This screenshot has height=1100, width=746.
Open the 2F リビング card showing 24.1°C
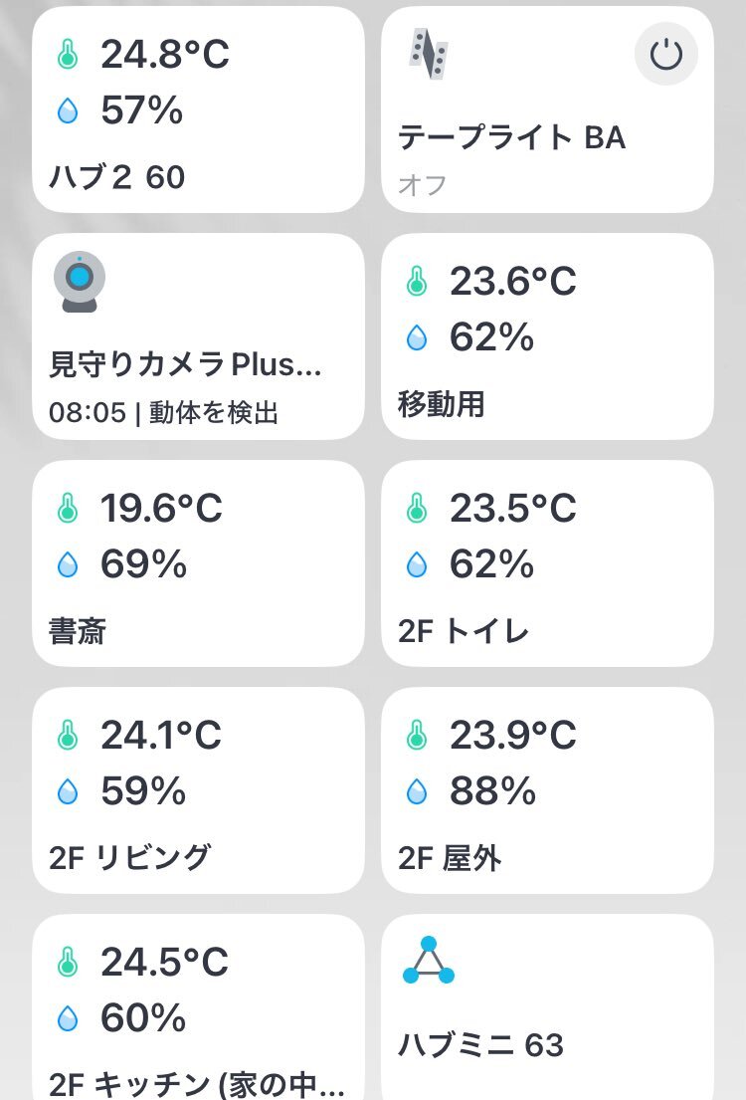point(198,790)
